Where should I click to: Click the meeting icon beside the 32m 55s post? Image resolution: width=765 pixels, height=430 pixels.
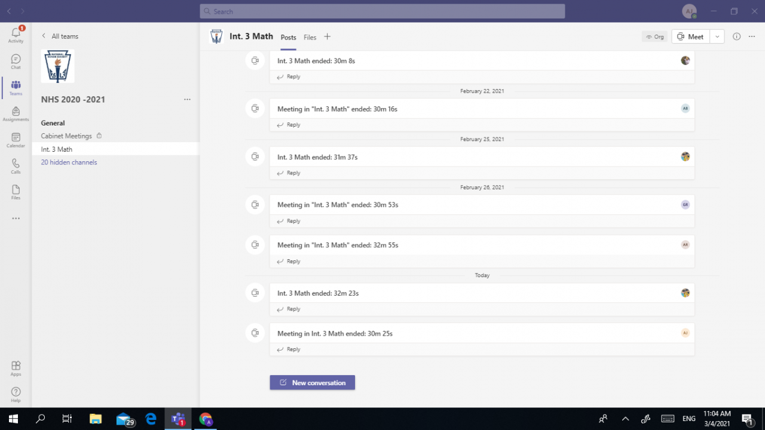click(x=255, y=245)
